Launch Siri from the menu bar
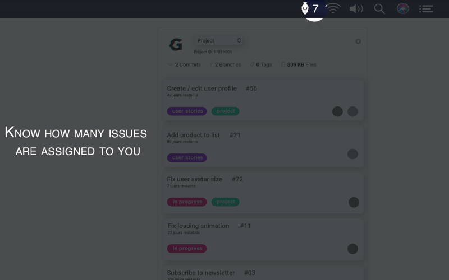Screen dimensions: 449x280 [x=402, y=9]
